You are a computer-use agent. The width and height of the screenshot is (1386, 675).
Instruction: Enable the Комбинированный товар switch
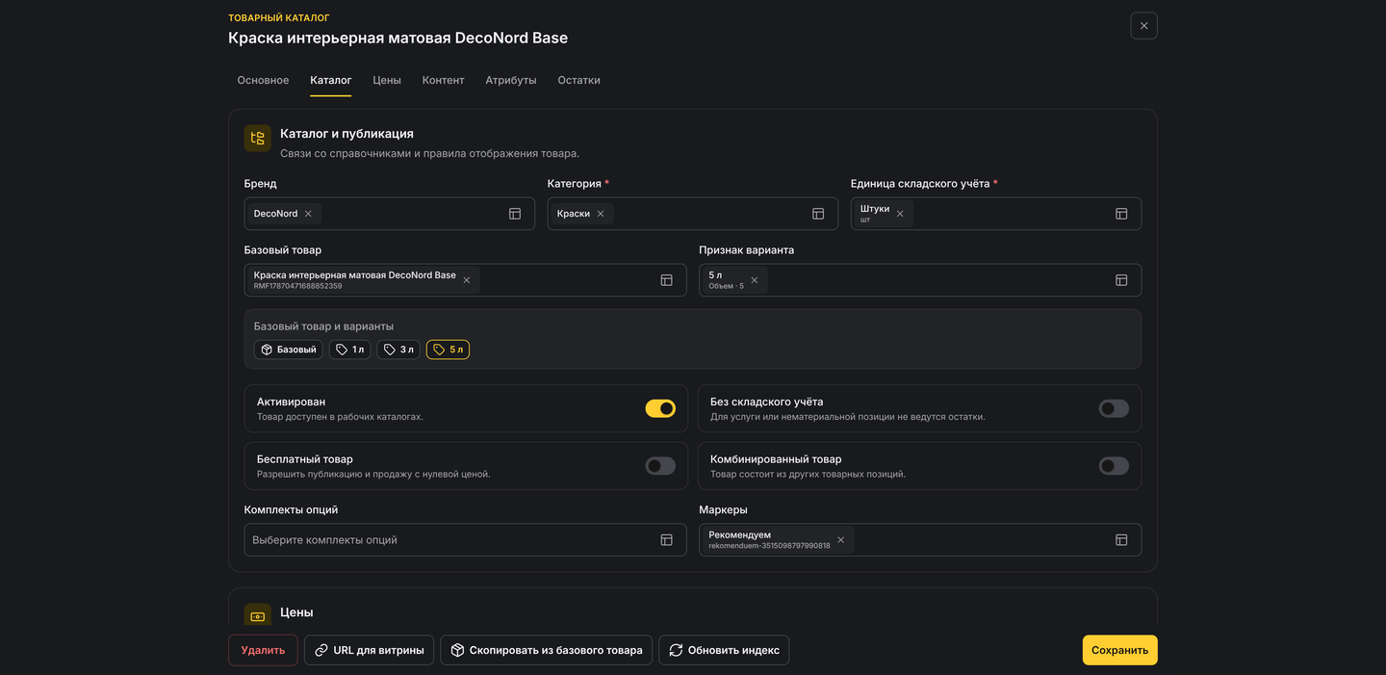1114,466
